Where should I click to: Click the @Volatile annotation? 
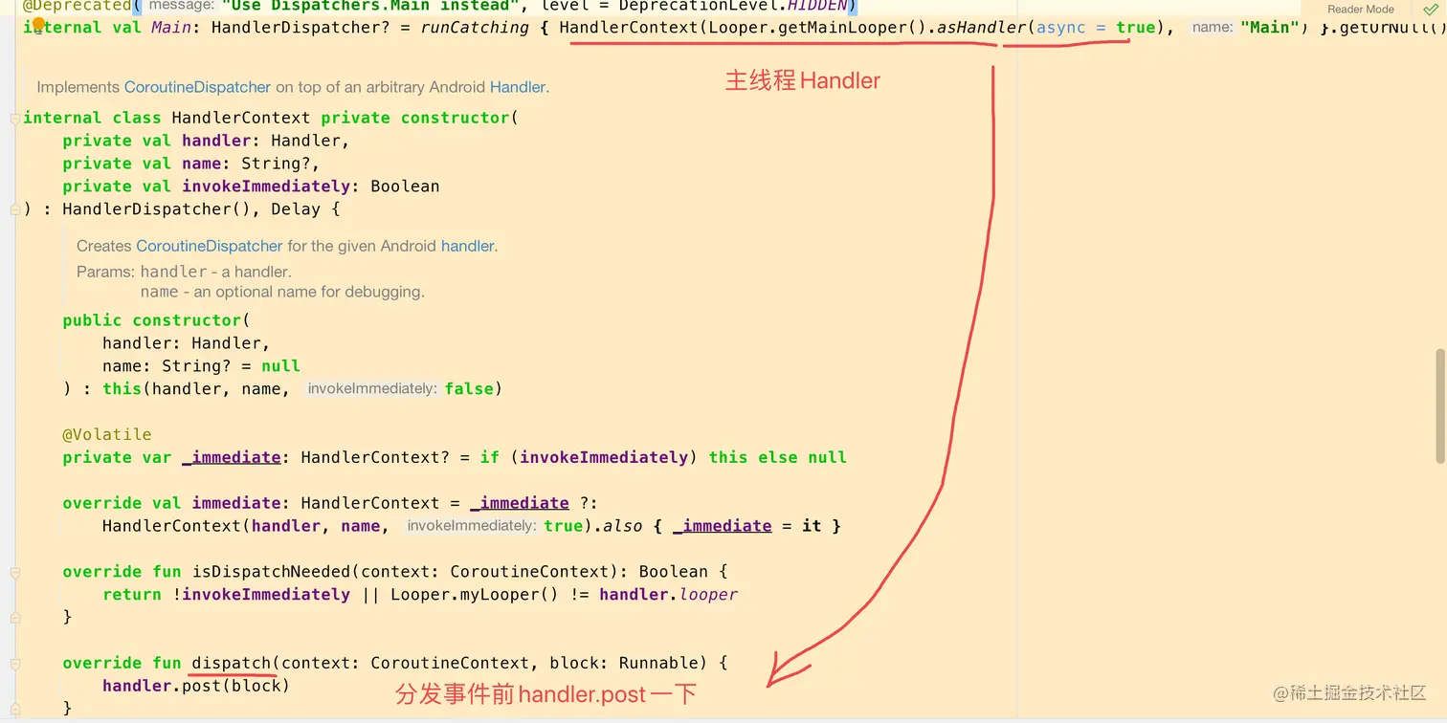(x=107, y=435)
